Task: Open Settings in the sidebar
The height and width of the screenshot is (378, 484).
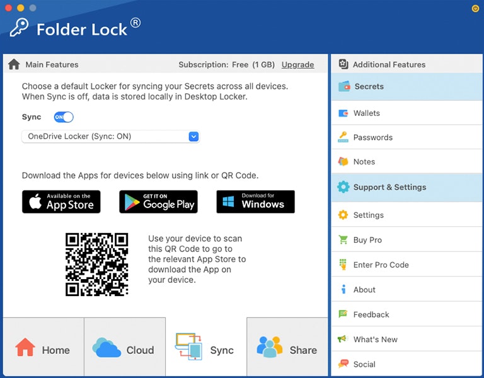Action: click(x=407, y=215)
